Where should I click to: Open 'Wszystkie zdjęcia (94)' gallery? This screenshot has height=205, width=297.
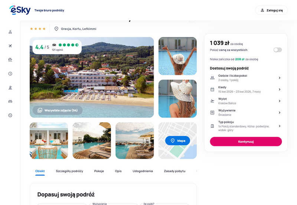pos(58,110)
